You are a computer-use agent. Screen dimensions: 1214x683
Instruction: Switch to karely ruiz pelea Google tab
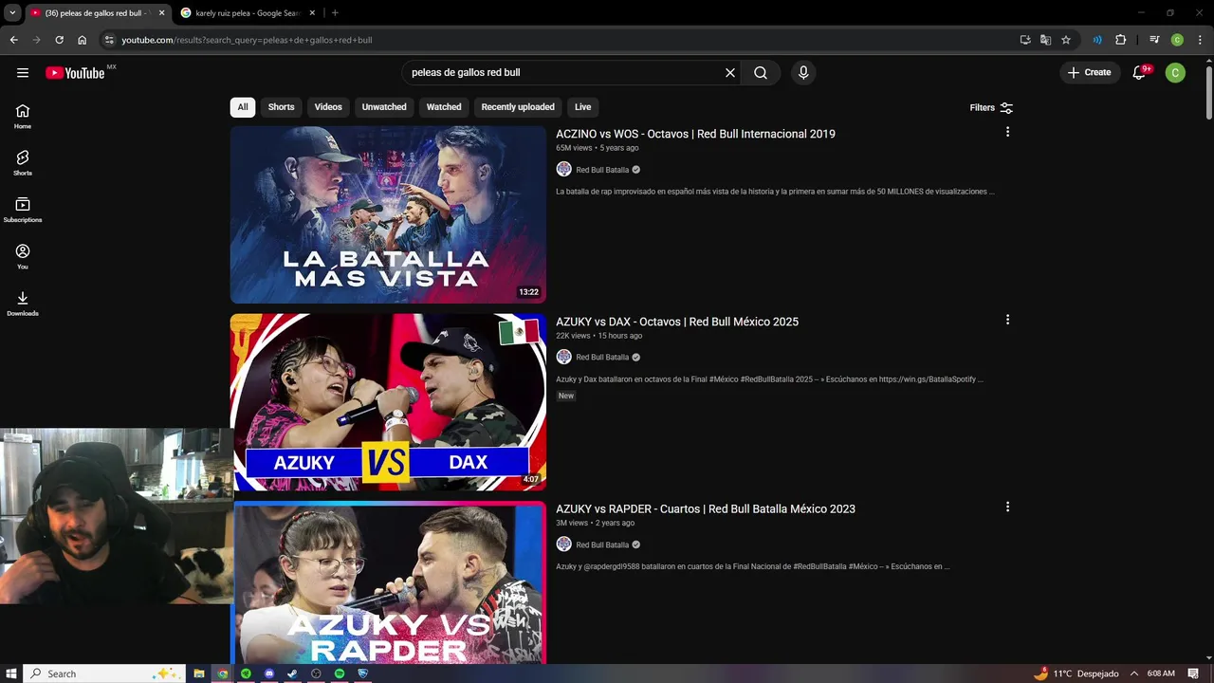point(248,13)
